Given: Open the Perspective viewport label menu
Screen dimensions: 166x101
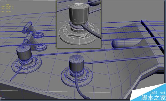Looking at the screenshot, I should click(4, 1).
